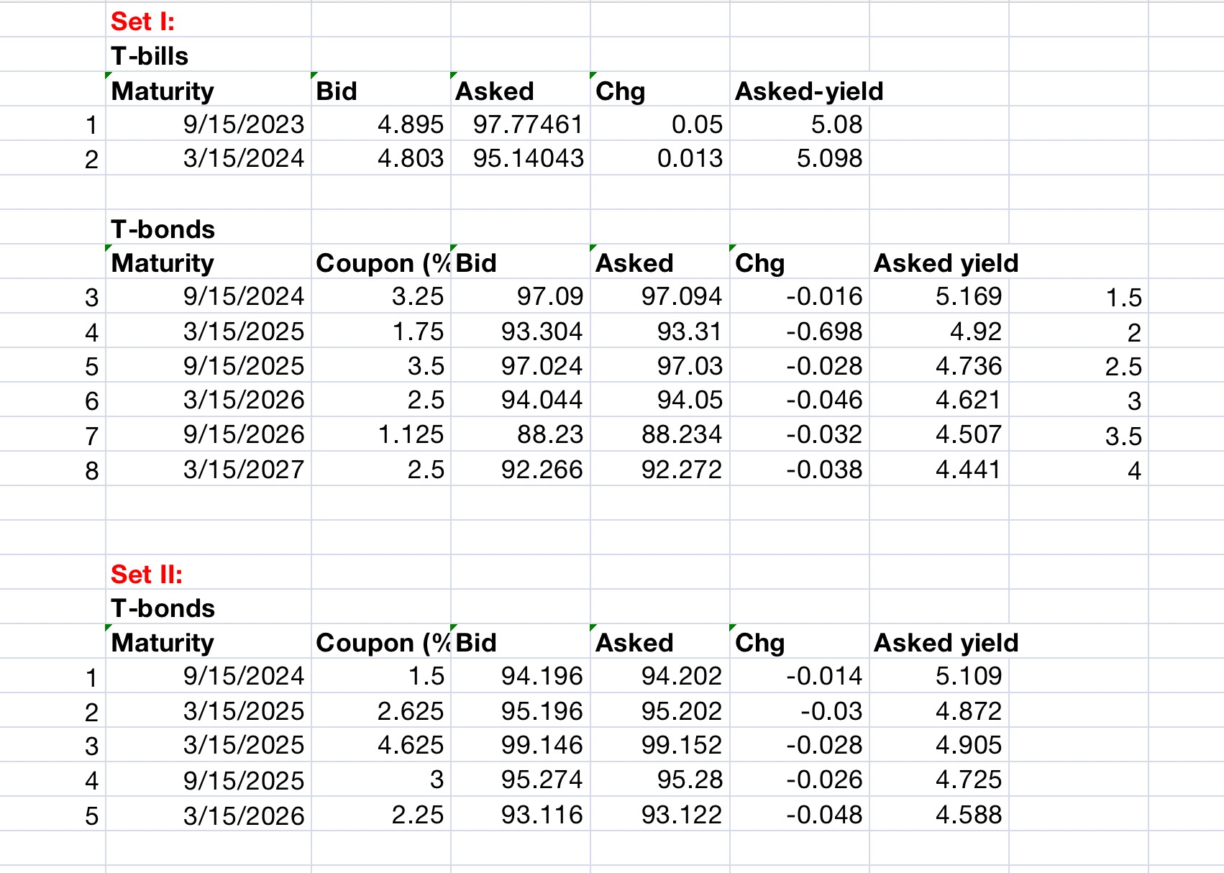The height and width of the screenshot is (873, 1224).
Task: Select the cell containing 3.5 years value
Action: [x=1078, y=434]
